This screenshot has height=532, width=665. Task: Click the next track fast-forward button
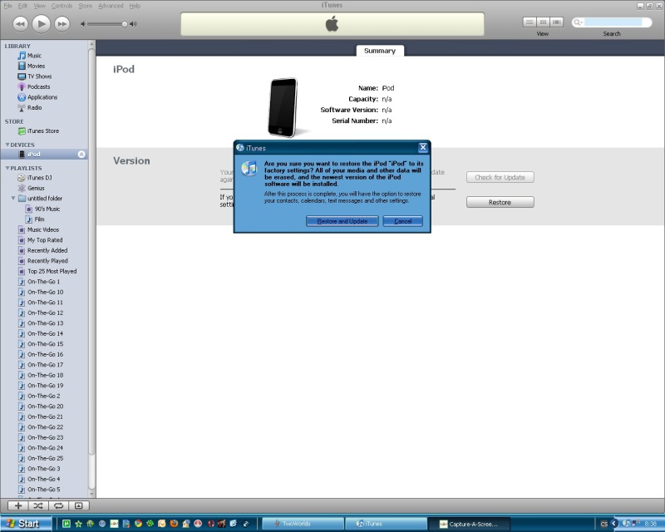point(62,24)
